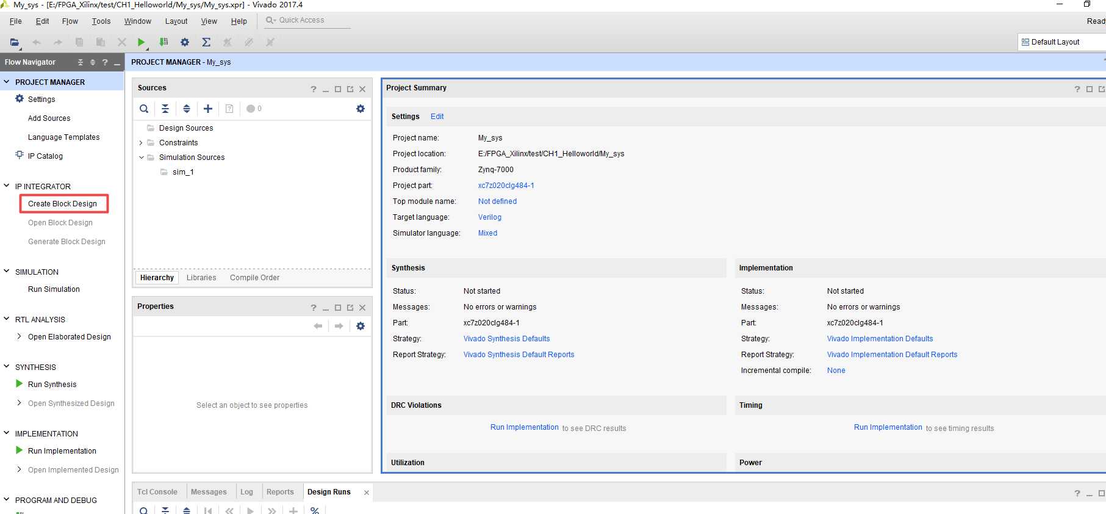This screenshot has height=514, width=1106.
Task: Select the Design Sources folder
Action: tap(186, 128)
